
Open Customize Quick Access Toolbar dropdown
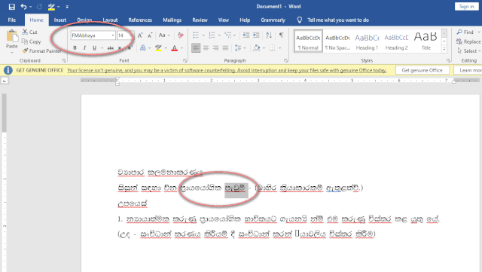(x=67, y=7)
